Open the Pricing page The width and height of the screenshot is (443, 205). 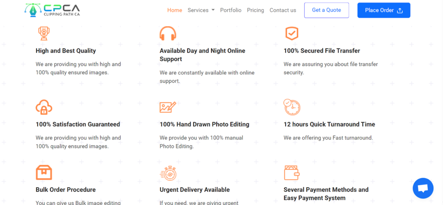pyautogui.click(x=255, y=10)
